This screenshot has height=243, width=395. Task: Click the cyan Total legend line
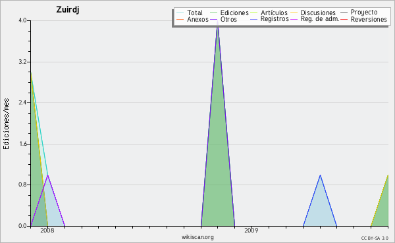[180, 12]
